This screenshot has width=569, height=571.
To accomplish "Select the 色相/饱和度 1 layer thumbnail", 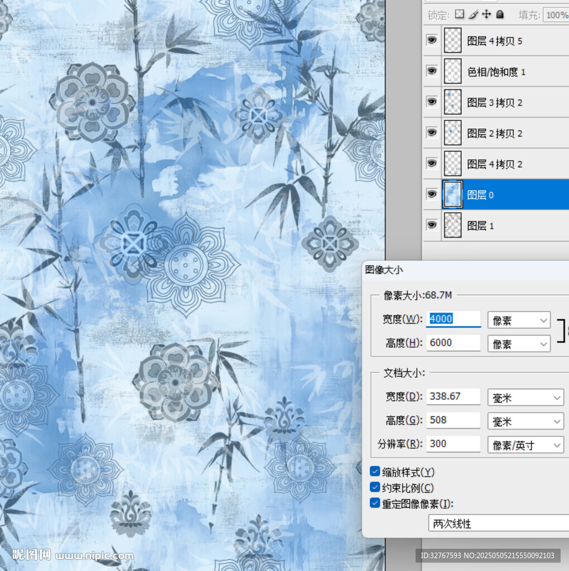I will pyautogui.click(x=453, y=71).
